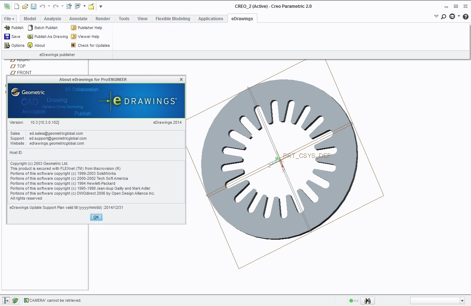Expand the learning connector dropdown arrow

point(459,16)
